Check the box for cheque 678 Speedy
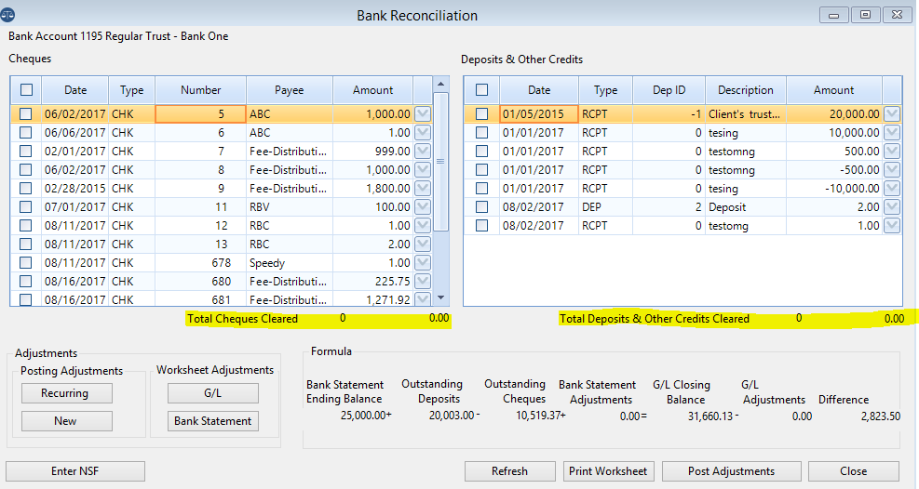 point(26,263)
